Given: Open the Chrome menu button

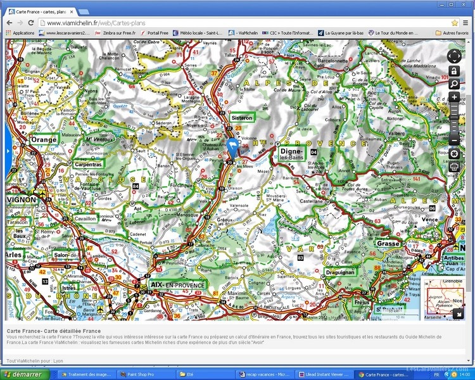Looking at the screenshot, I should pos(465,23).
